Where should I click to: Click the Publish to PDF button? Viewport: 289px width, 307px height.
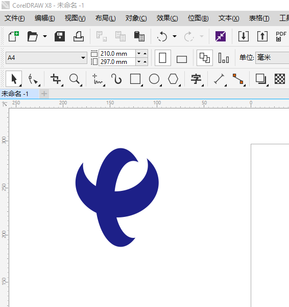point(281,36)
